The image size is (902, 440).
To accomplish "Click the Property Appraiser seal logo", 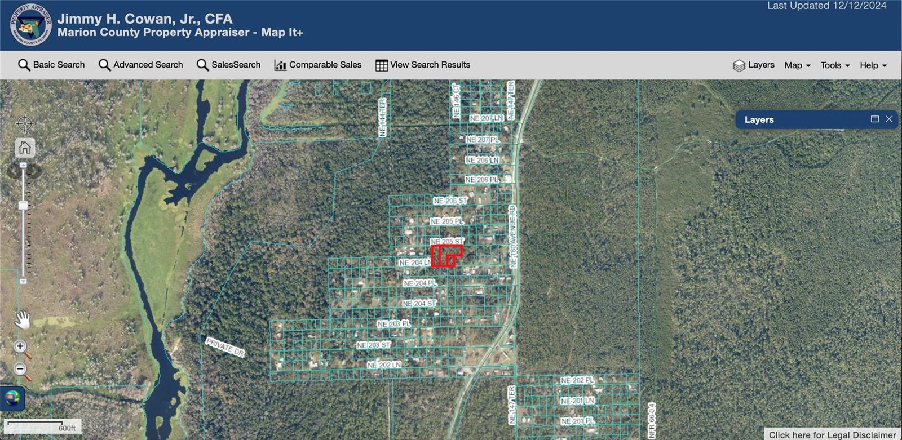I will click(30, 25).
